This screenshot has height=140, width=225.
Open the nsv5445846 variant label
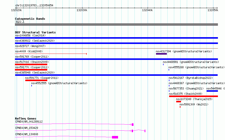point(216,88)
